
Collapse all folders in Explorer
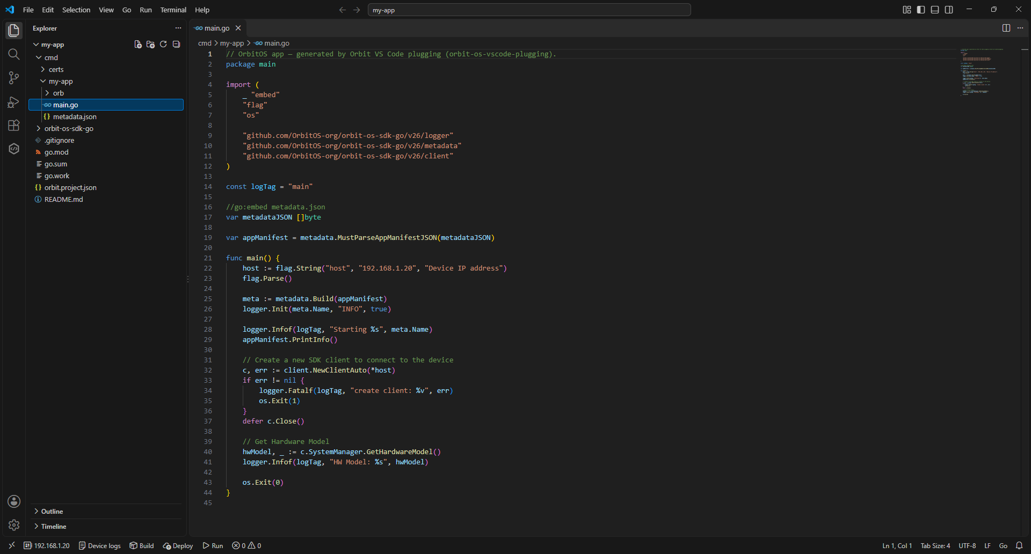(176, 45)
